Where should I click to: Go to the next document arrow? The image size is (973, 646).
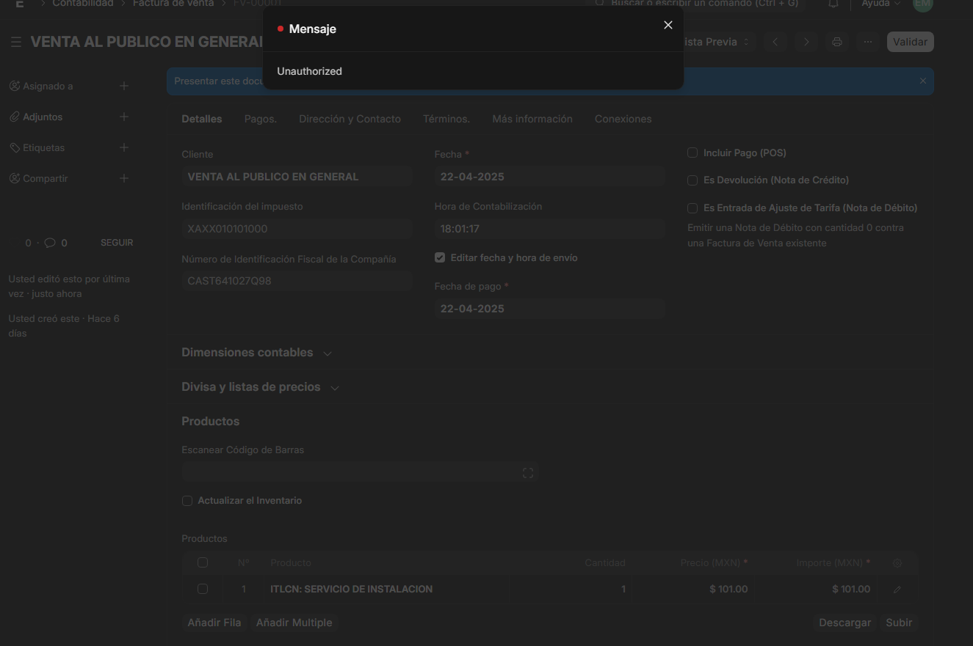point(806,42)
